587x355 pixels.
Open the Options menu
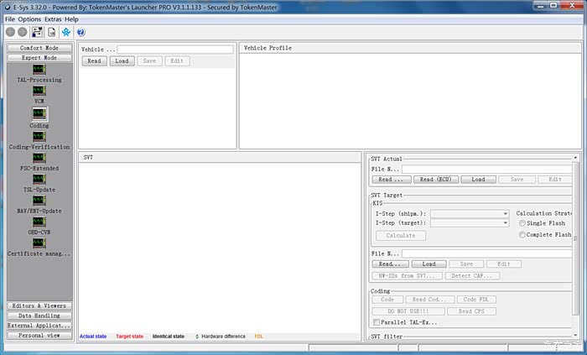pyautogui.click(x=29, y=19)
